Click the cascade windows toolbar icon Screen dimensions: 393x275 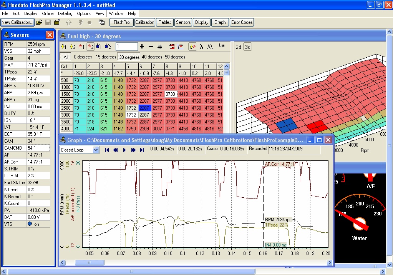(101, 22)
